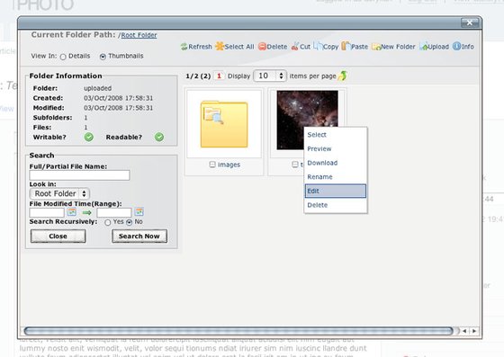Choose Delete in the context menu

336,205
